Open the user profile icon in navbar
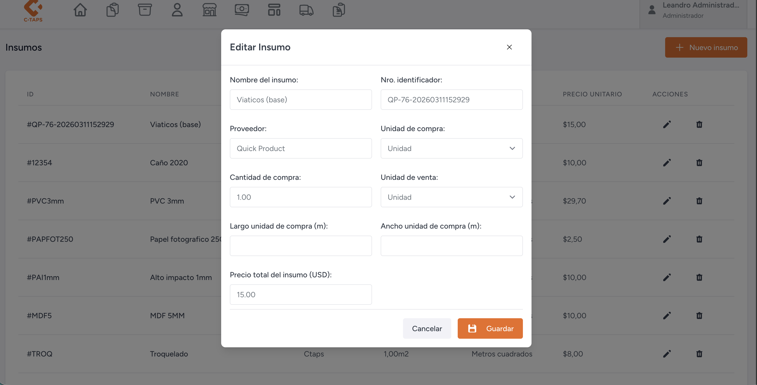Image resolution: width=757 pixels, height=385 pixels. 177,10
